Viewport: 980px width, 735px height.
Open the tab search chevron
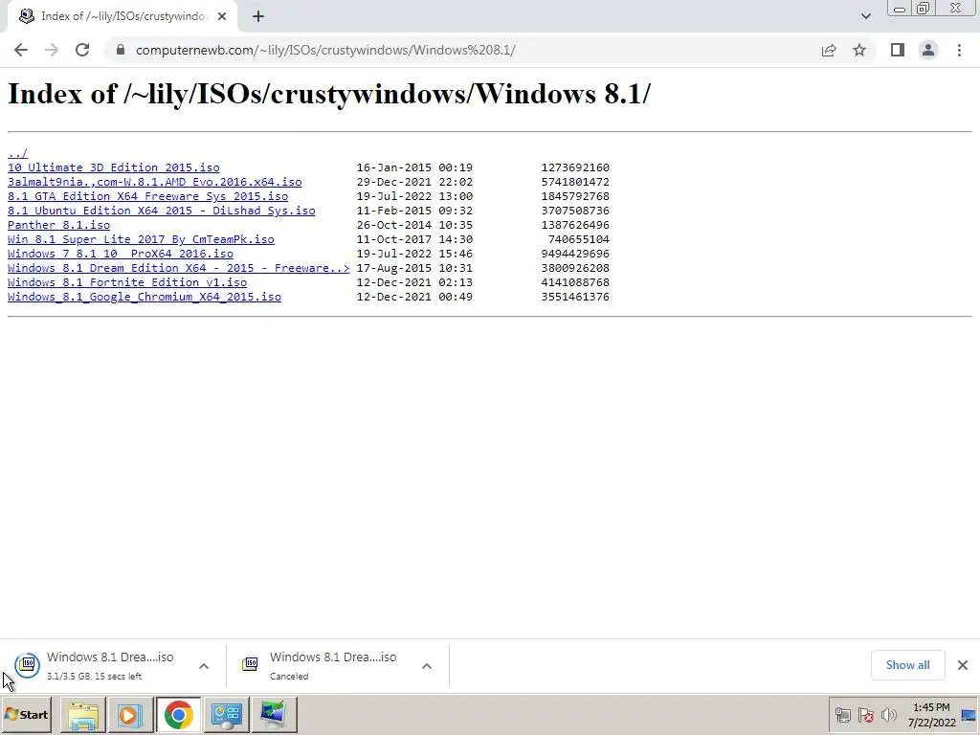[x=865, y=16]
